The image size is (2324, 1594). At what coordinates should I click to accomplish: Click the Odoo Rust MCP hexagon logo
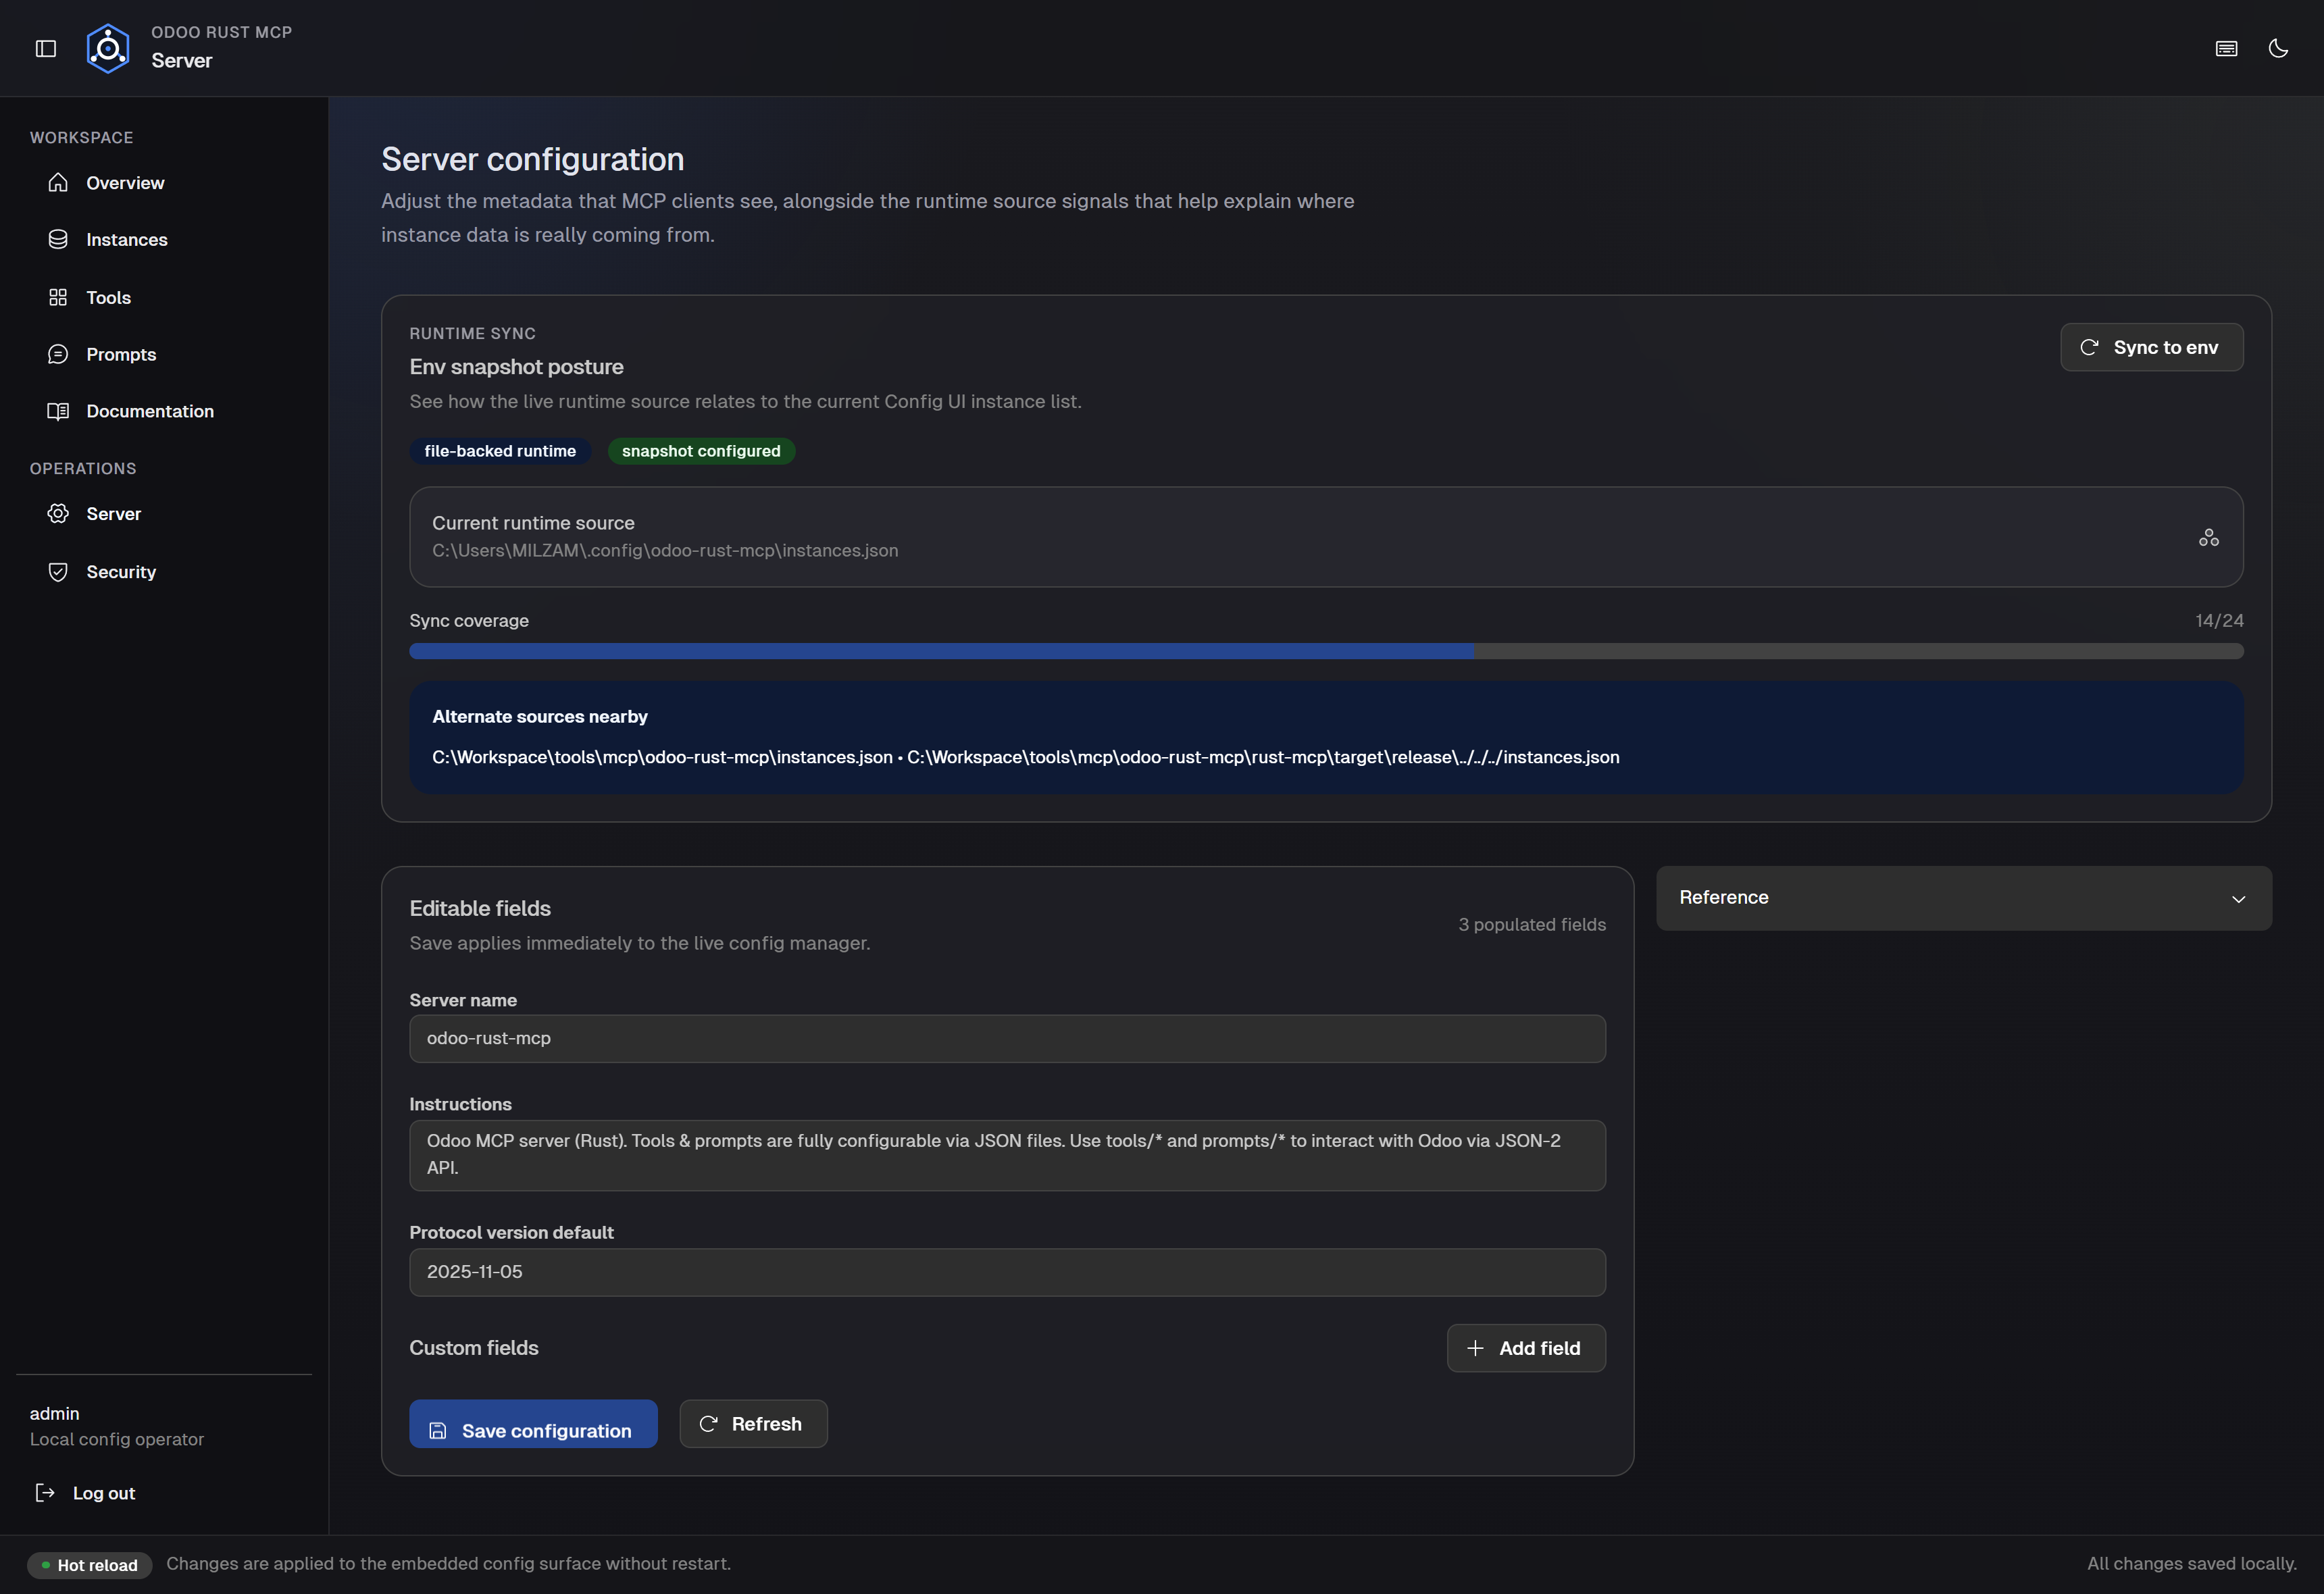click(108, 48)
